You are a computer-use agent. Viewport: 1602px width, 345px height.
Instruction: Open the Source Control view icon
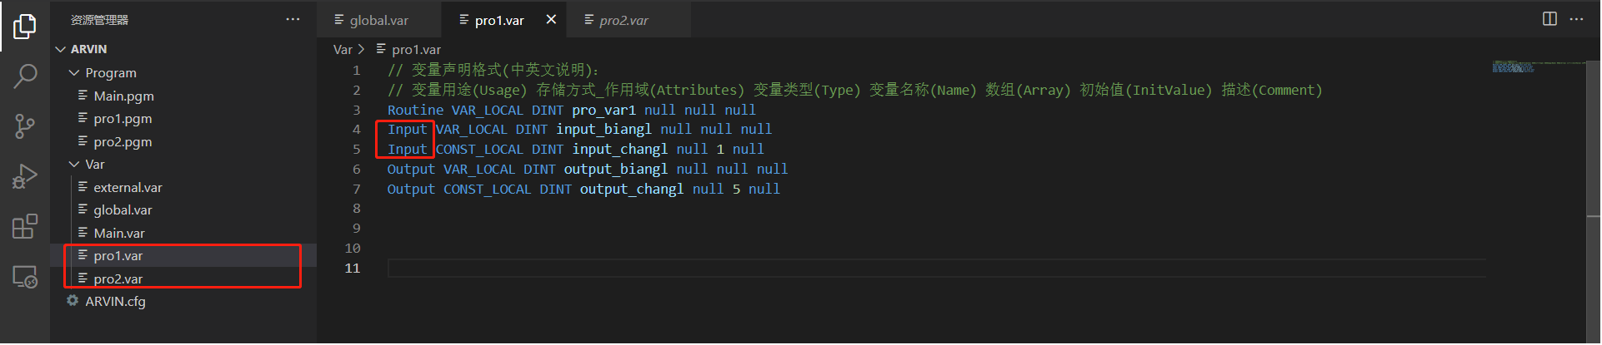(25, 126)
